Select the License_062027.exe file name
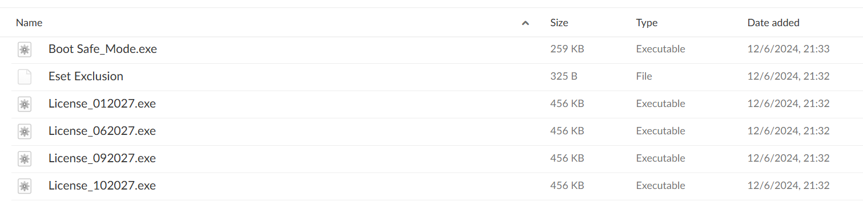Viewport: 863px width, 218px height. click(x=102, y=131)
